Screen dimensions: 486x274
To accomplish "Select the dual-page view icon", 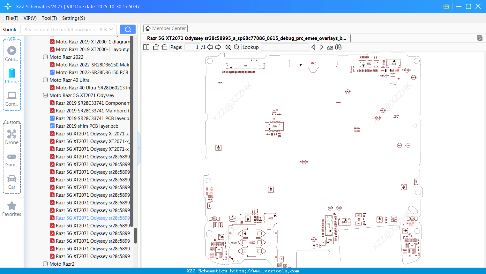I will click(x=146, y=47).
